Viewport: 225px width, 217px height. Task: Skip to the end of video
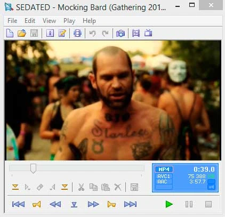click(x=130, y=204)
